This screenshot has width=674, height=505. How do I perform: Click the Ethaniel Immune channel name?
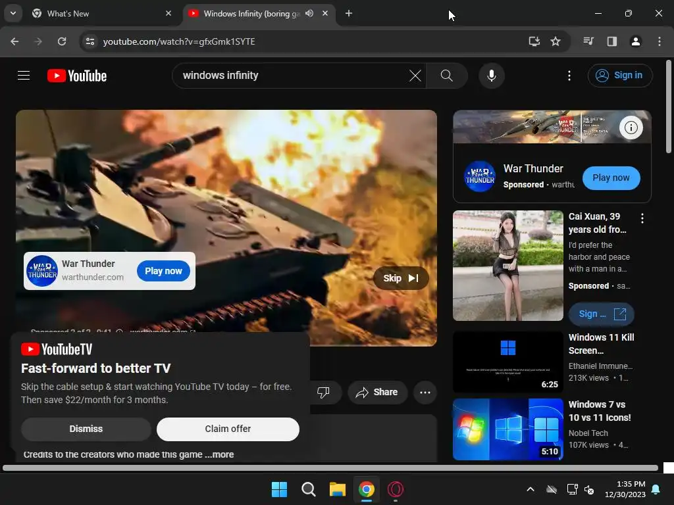pos(600,366)
